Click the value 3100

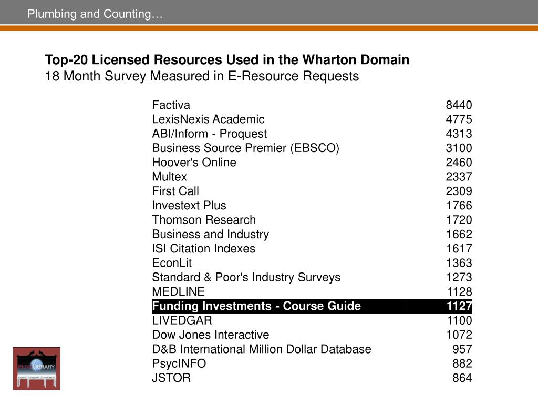(x=459, y=148)
